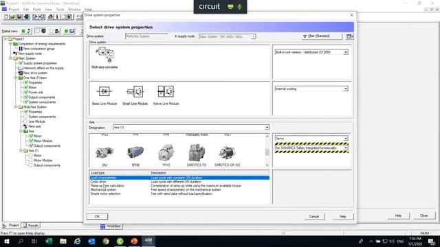Choose the Basic Line Module icon
This screenshot has height=247, width=440.
104,91
